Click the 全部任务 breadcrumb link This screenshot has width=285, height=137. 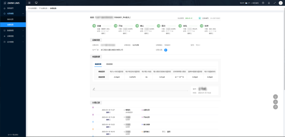pyautogui.click(x=44, y=8)
